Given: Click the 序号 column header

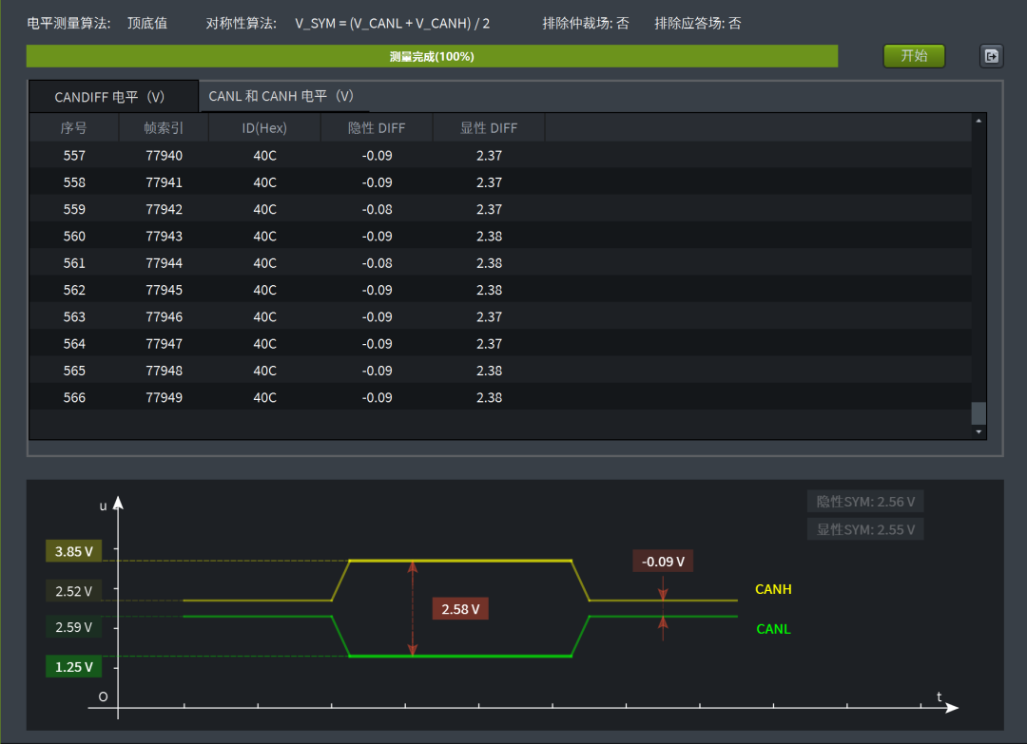Looking at the screenshot, I should click(74, 127).
